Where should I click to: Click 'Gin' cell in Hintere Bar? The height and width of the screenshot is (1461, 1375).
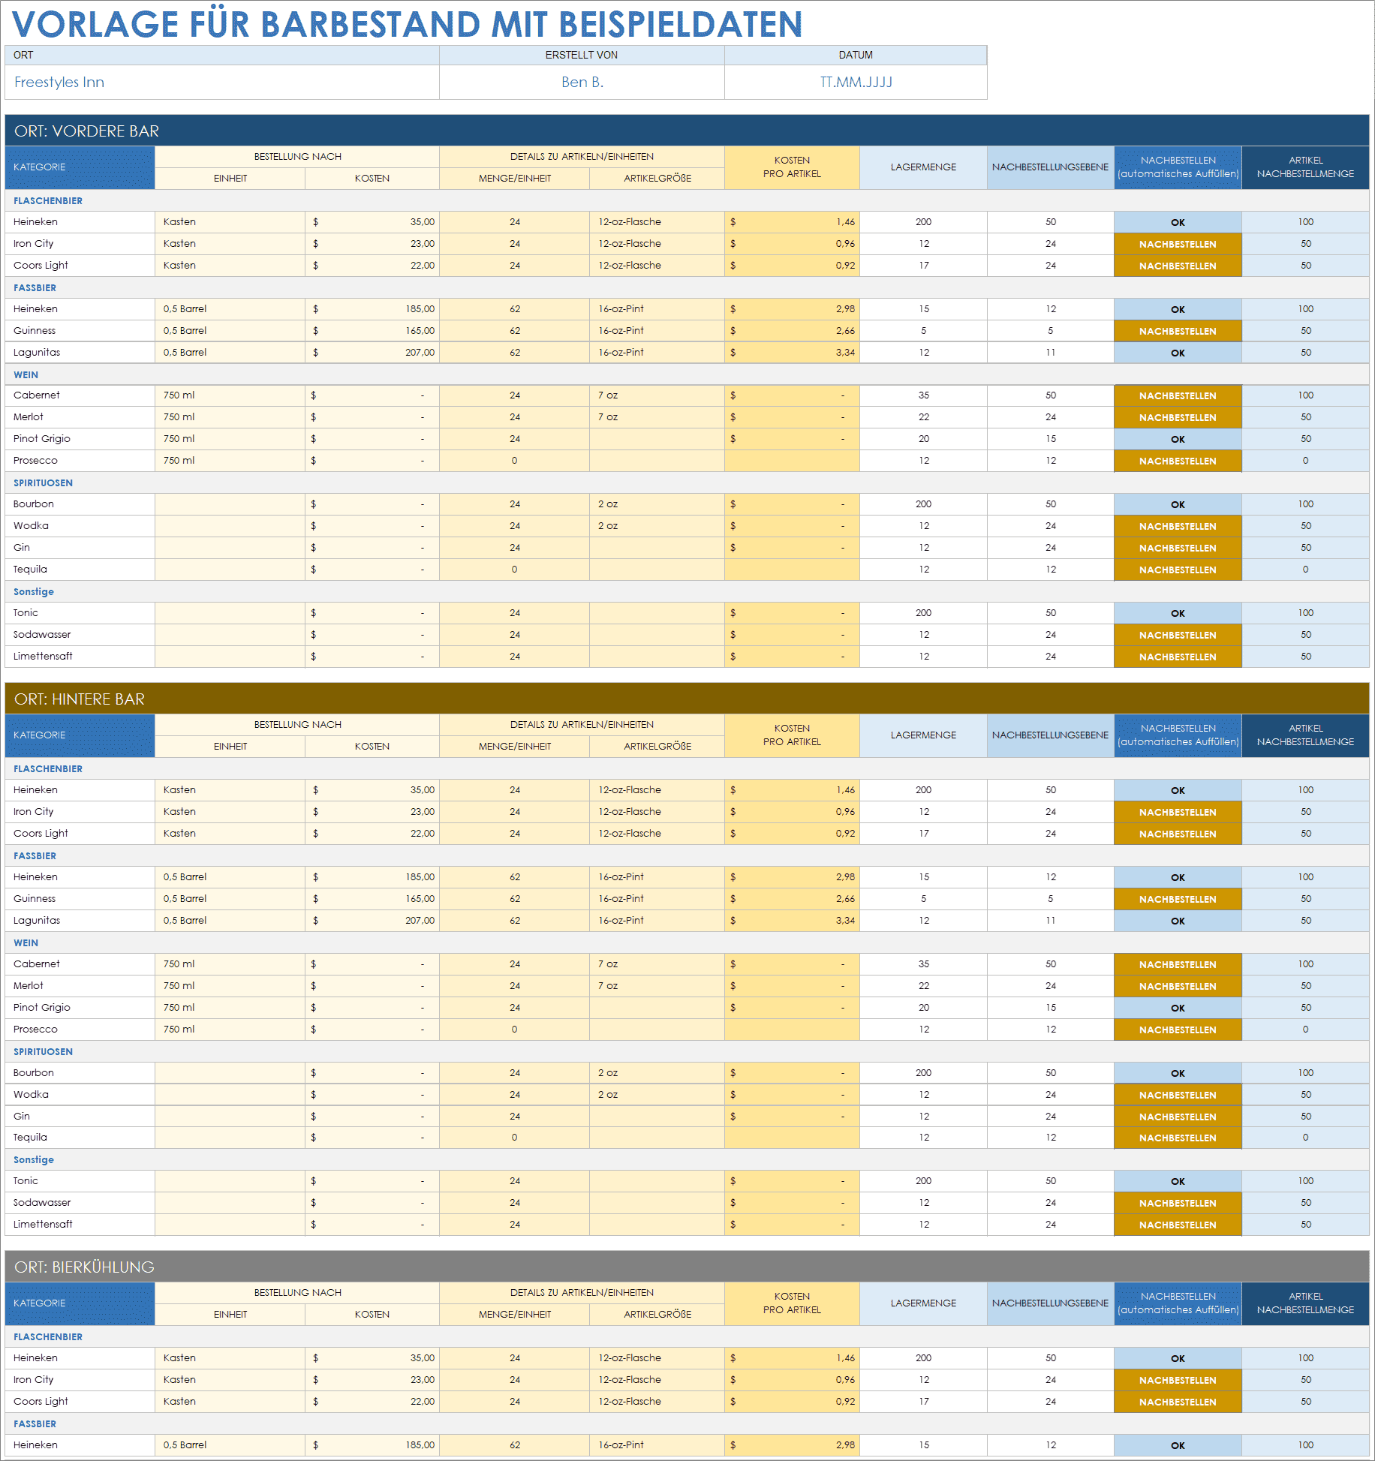[x=80, y=1116]
